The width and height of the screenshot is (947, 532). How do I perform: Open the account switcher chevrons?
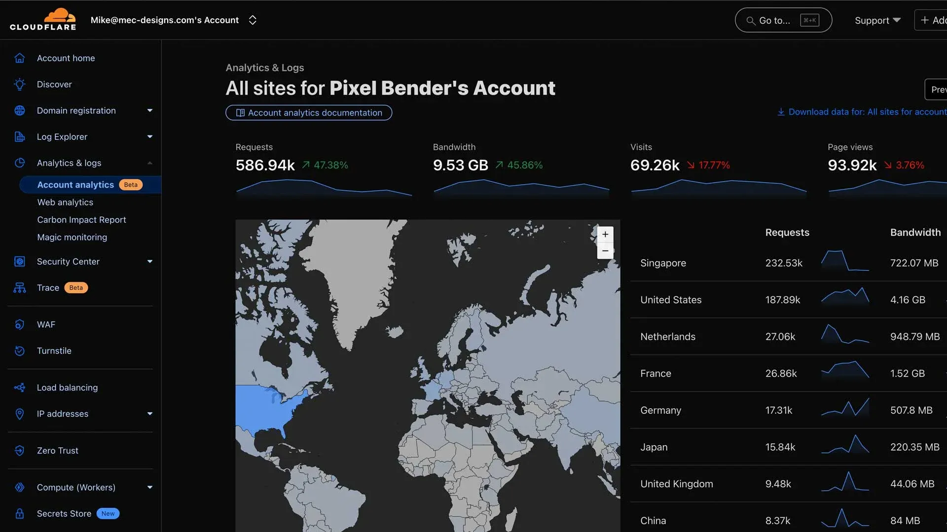[253, 20]
